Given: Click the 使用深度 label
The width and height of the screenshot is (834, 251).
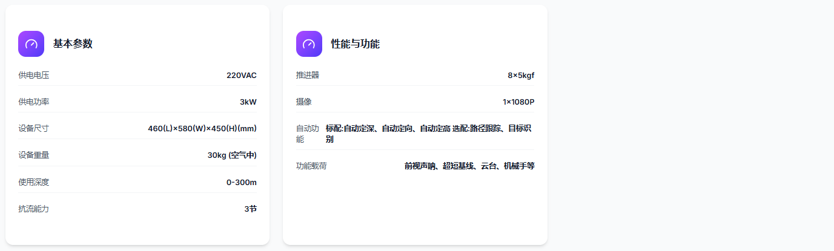Looking at the screenshot, I should [x=34, y=182].
